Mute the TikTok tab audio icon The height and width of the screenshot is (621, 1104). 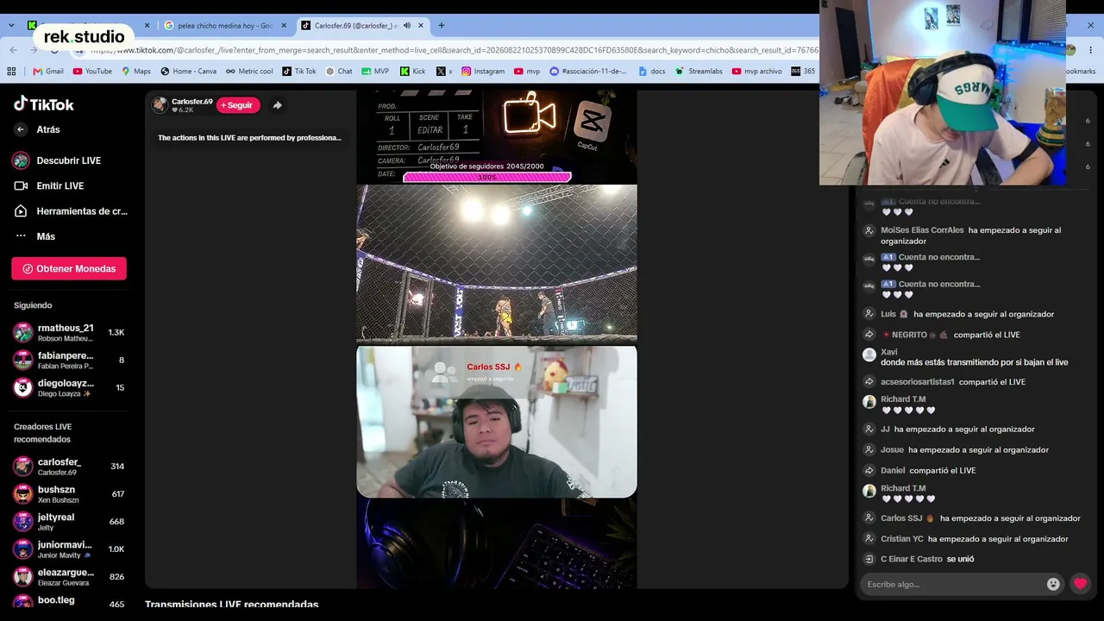click(x=407, y=26)
